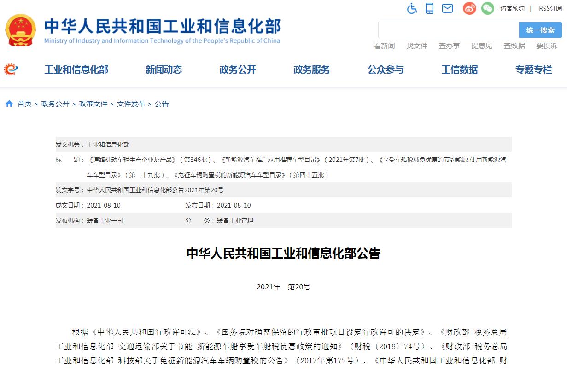The height and width of the screenshot is (369, 567).
Task: Click the national emblem logo
Action: click(20, 30)
